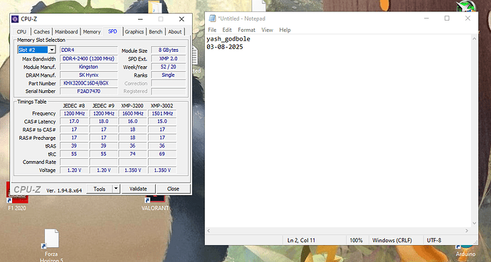Click the KHX3200C16D4/8GX part number

click(88, 83)
